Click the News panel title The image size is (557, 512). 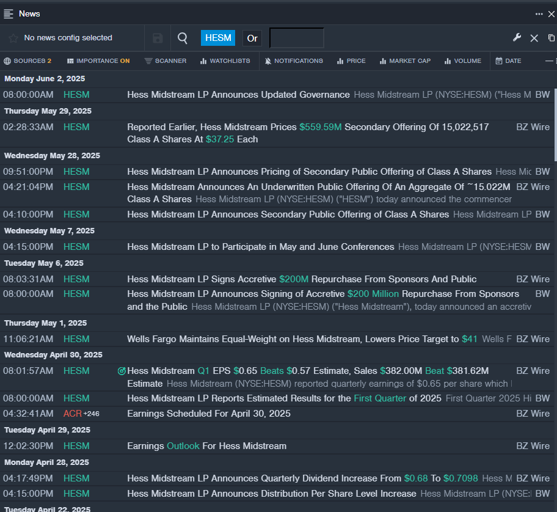29,14
